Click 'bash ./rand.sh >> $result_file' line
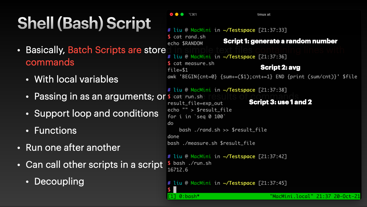Image resolution: width=367 pixels, height=207 pixels. tap(223, 130)
